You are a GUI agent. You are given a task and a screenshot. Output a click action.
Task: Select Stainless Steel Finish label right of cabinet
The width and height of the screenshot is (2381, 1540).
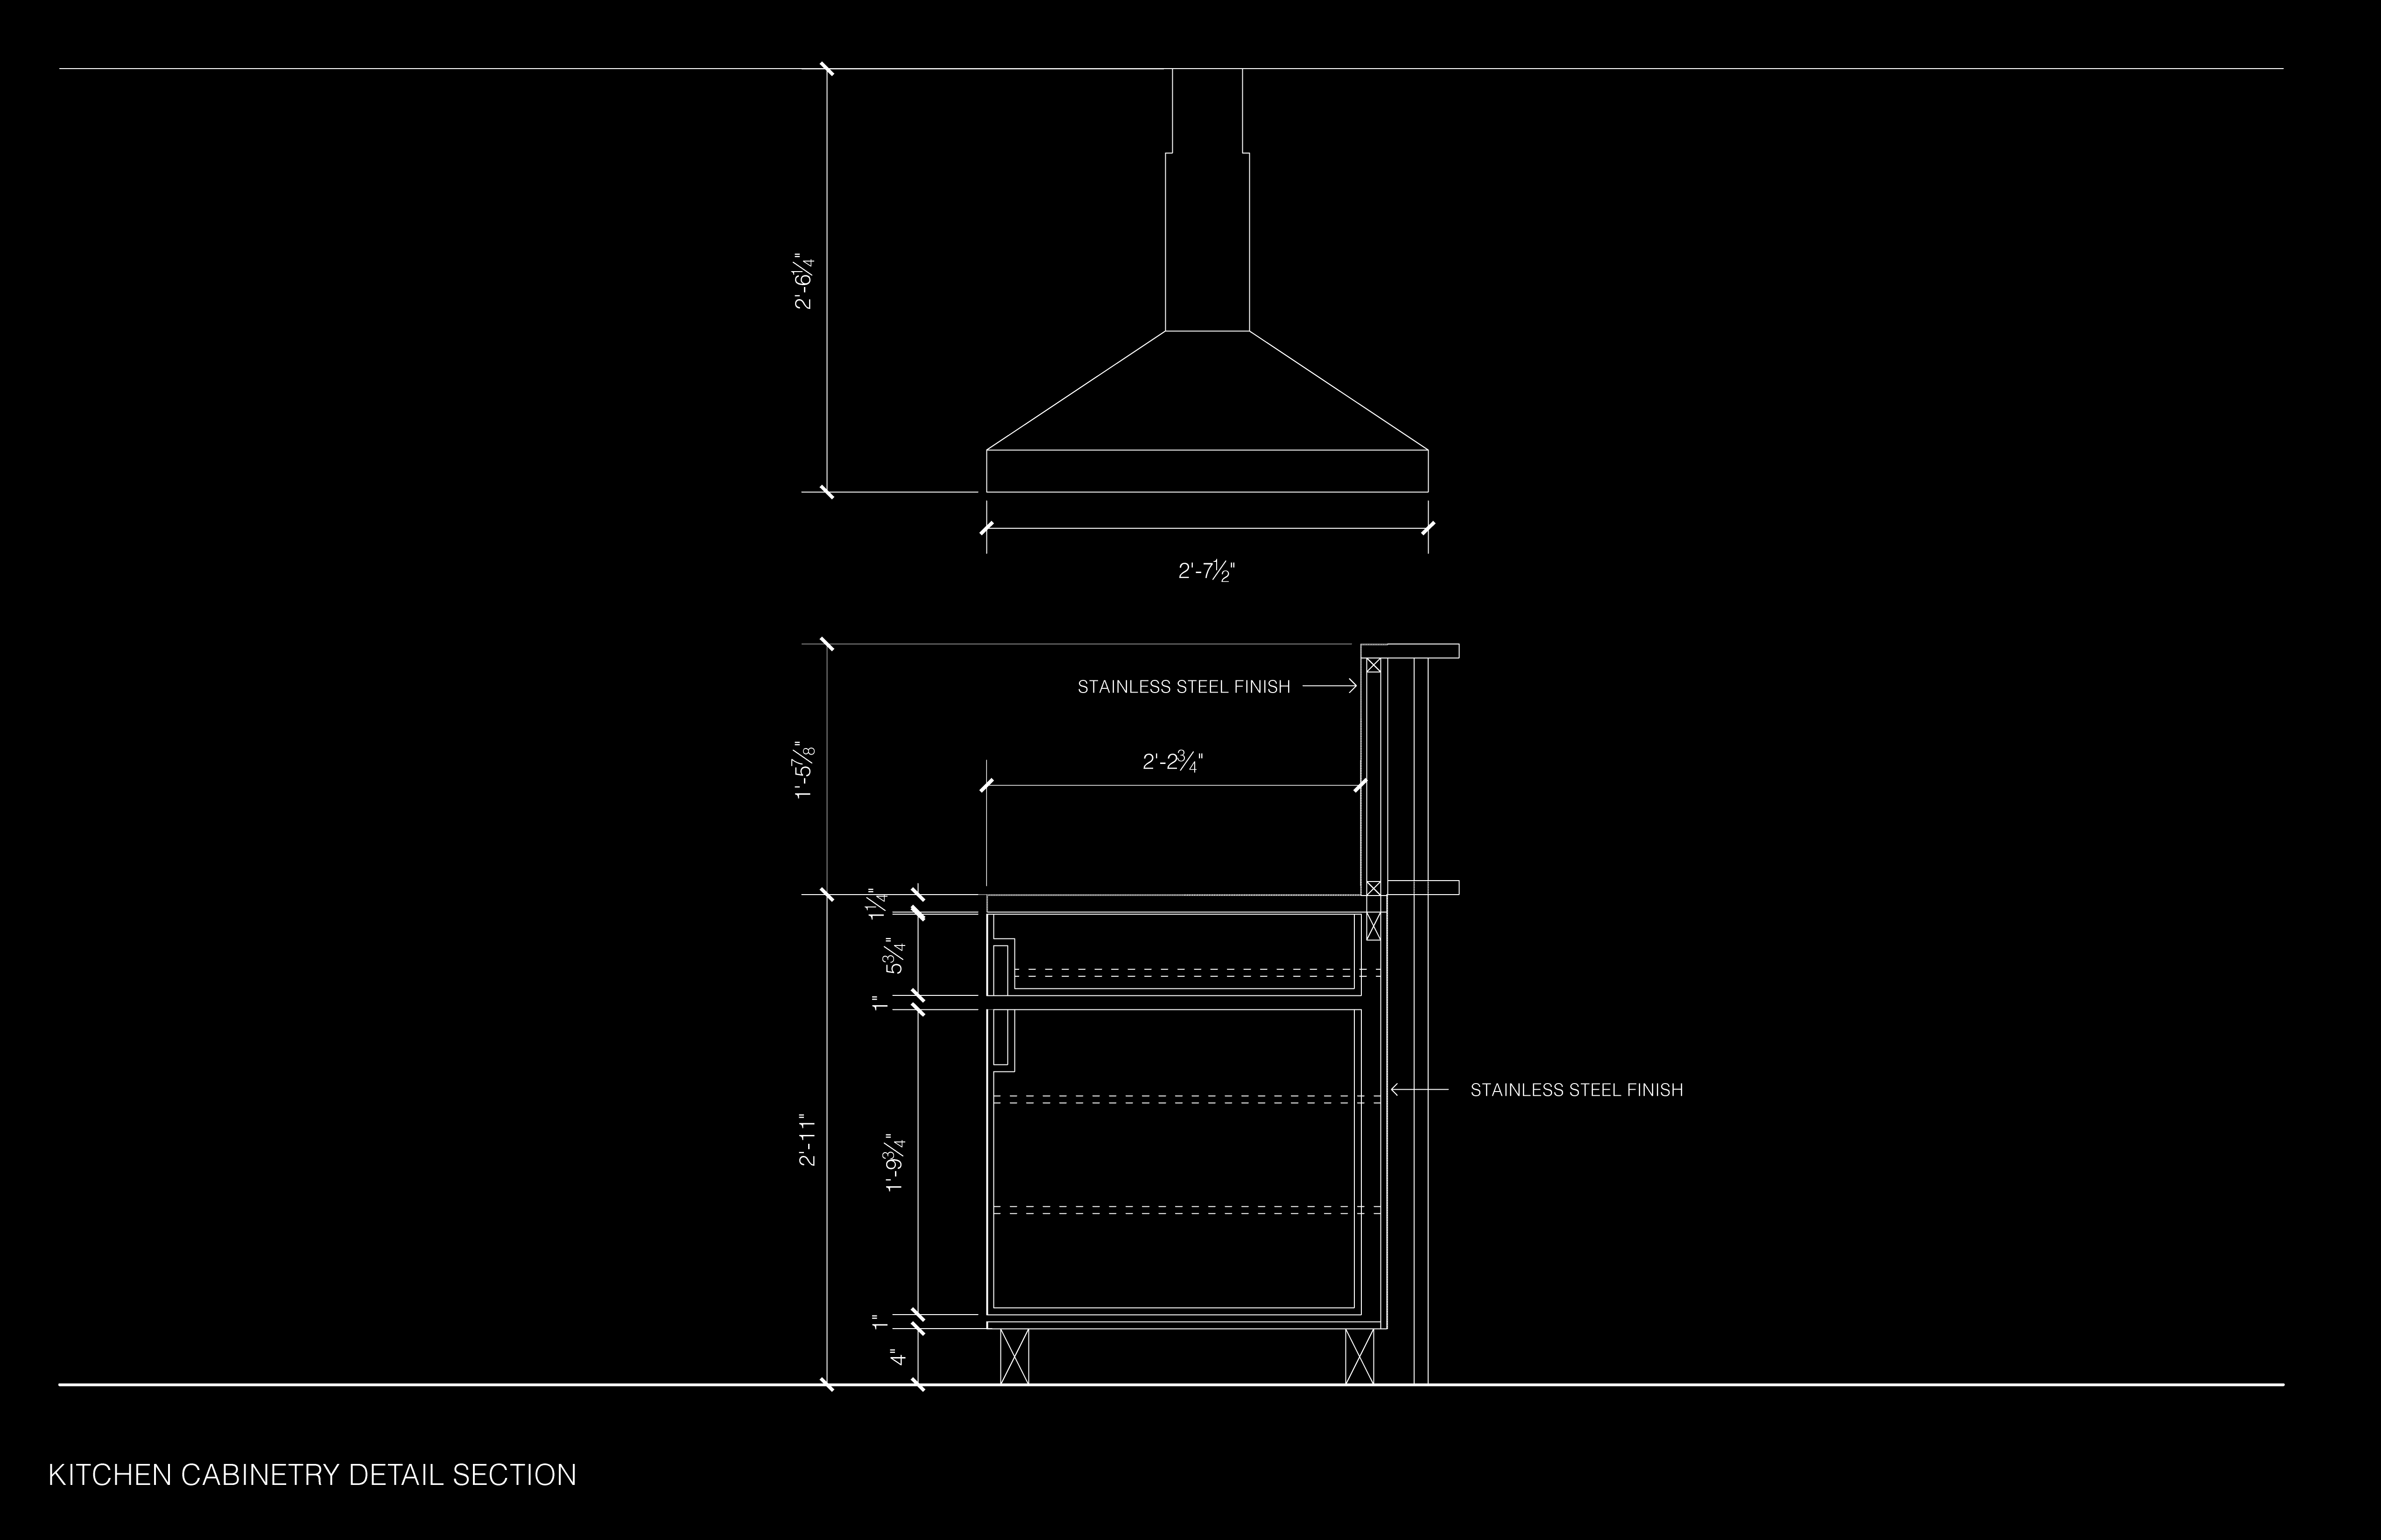coord(1577,1090)
